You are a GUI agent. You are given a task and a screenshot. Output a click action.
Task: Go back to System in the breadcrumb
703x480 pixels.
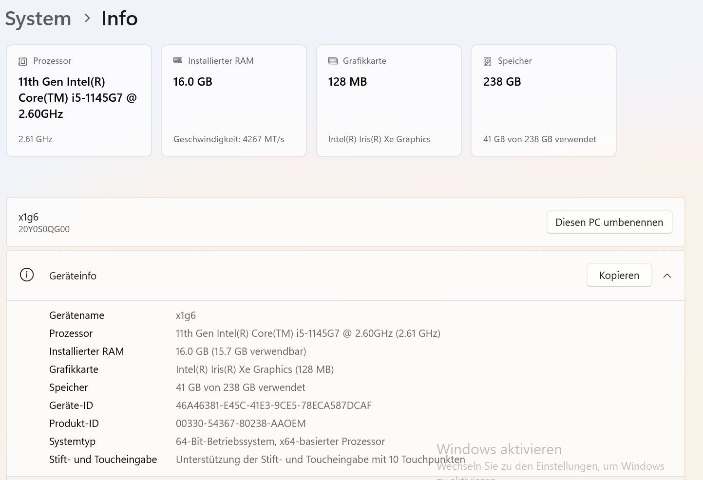point(38,18)
